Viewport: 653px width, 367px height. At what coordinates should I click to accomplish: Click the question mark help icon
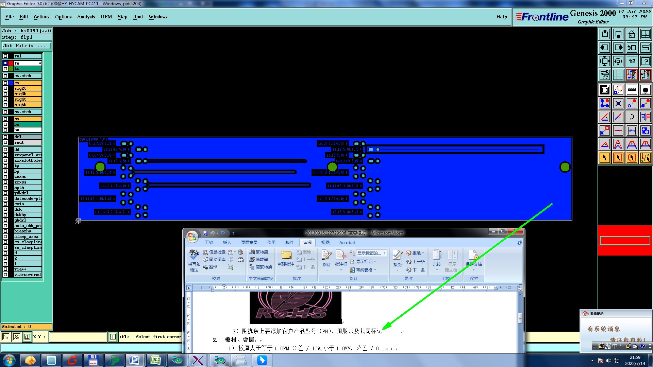click(x=645, y=61)
